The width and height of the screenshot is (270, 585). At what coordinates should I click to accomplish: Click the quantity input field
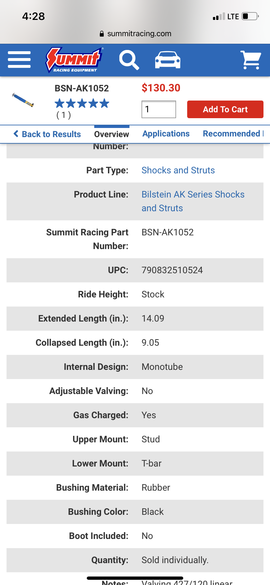159,109
